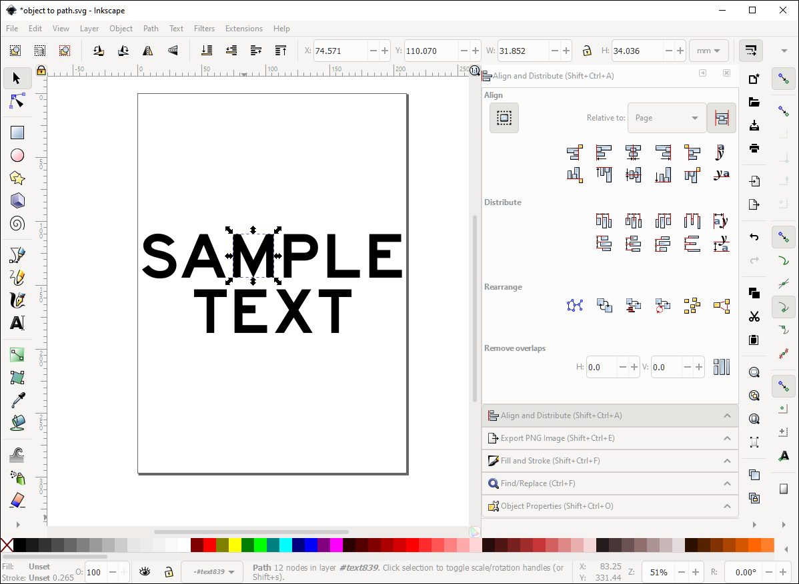
Task: Expand Export PNG Image panel
Action: [x=610, y=438]
